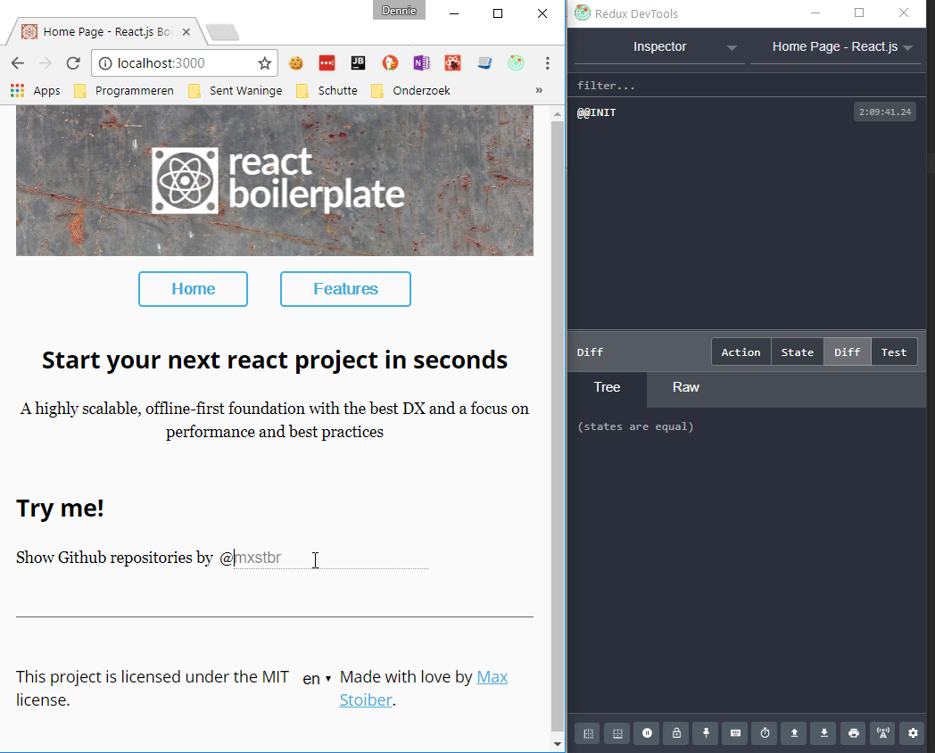Open the action dispatcher keyboard icon
This screenshot has height=753, width=935.
pyautogui.click(x=734, y=733)
